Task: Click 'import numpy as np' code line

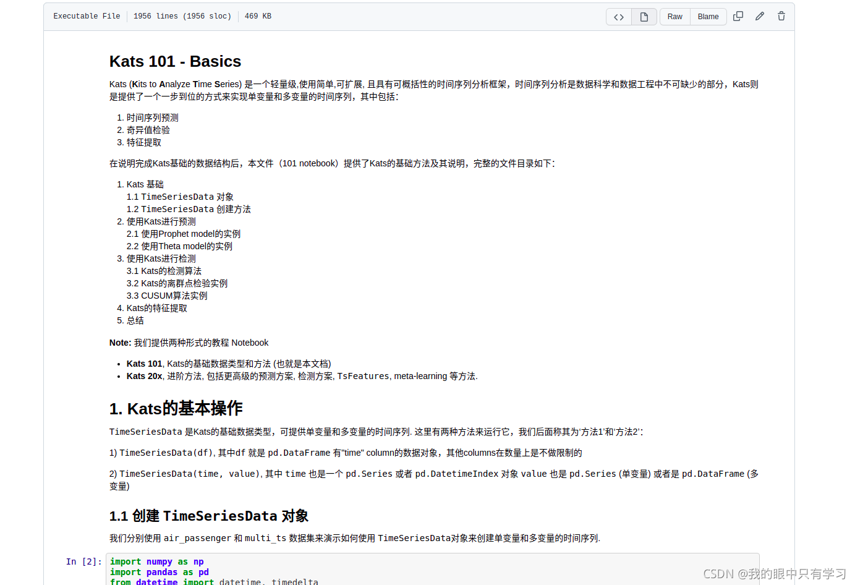Action: pyautogui.click(x=157, y=562)
